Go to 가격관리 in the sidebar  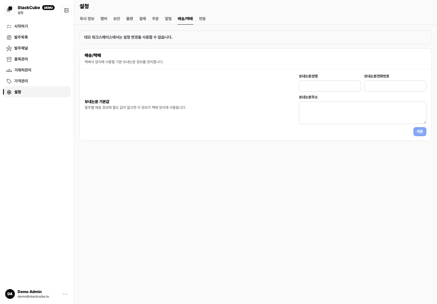pyautogui.click(x=37, y=81)
